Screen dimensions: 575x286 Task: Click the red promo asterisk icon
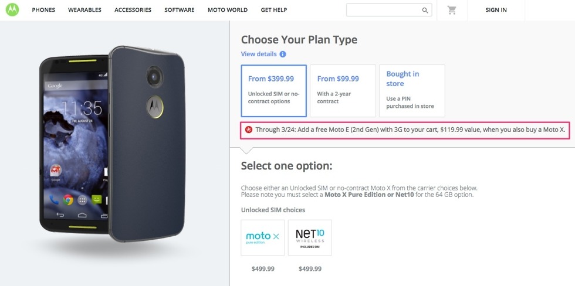click(249, 130)
